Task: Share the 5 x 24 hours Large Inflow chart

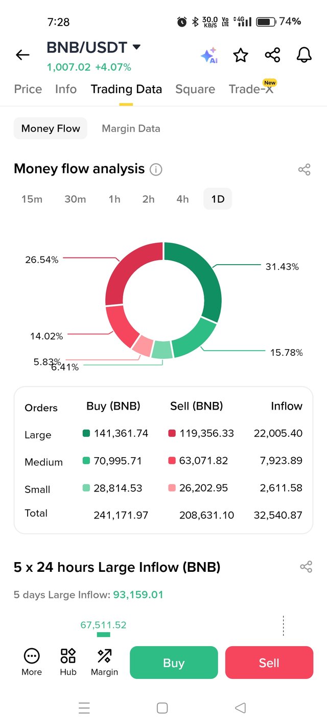Action: point(306,567)
